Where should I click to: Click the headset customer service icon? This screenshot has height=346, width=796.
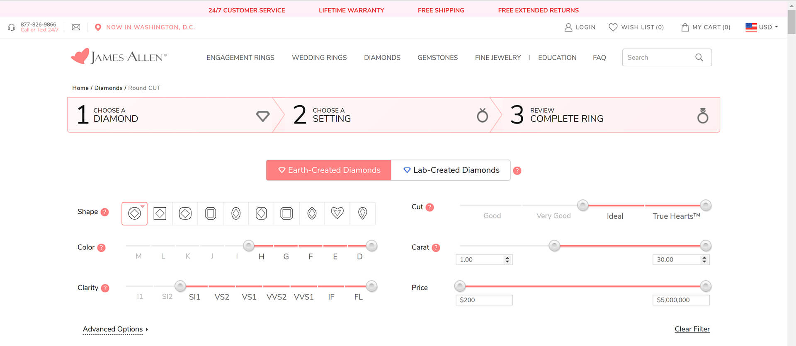pyautogui.click(x=12, y=27)
